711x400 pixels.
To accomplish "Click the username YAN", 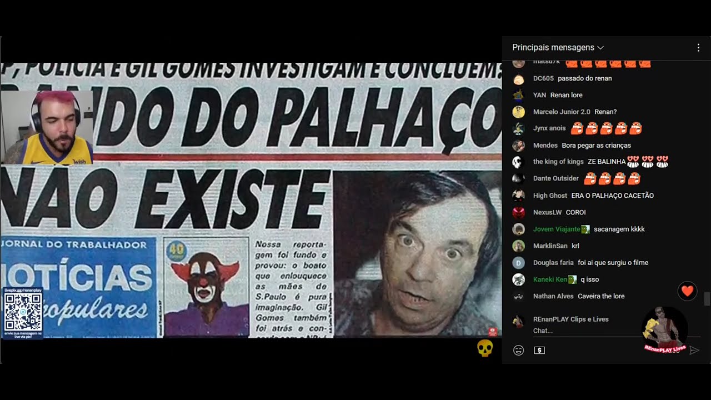I will coord(539,95).
